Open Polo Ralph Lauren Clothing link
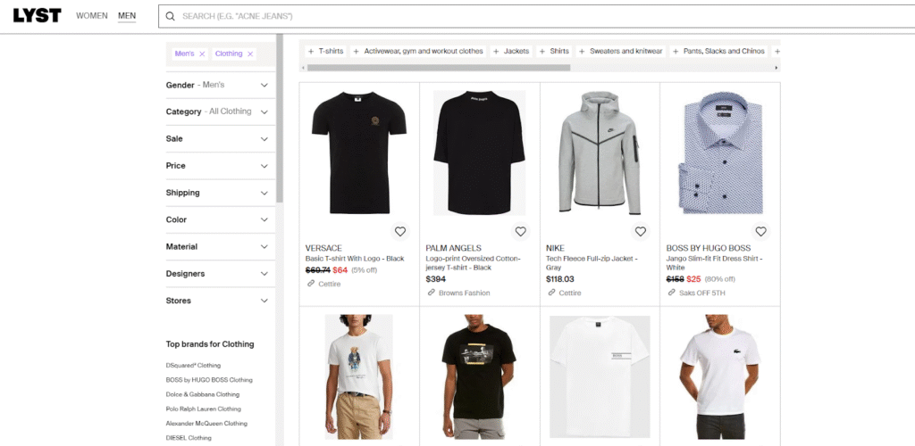The height and width of the screenshot is (446, 915). (x=203, y=409)
